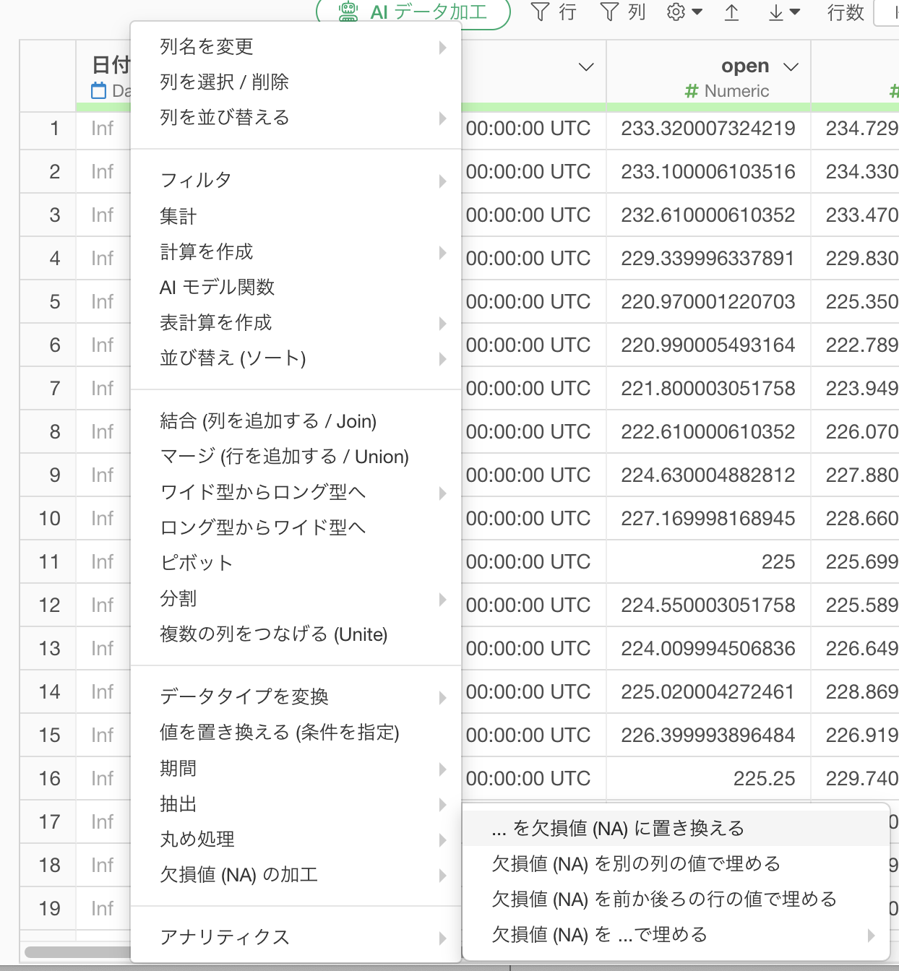The width and height of the screenshot is (899, 971).
Task: Expand the 列名を変更 submenu
Action: pos(442,48)
